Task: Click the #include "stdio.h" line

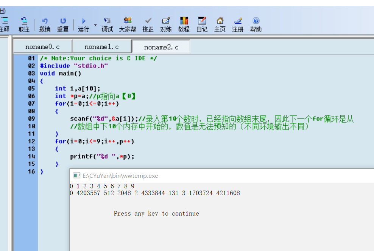Action: pos(74,66)
